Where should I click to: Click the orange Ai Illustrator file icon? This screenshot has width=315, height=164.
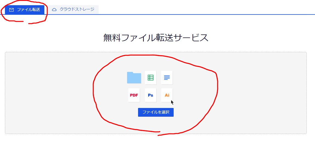(167, 95)
